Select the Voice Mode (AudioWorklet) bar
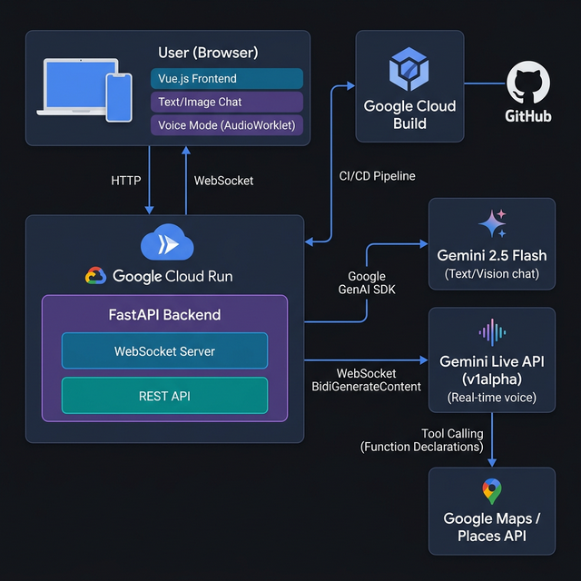 point(227,125)
